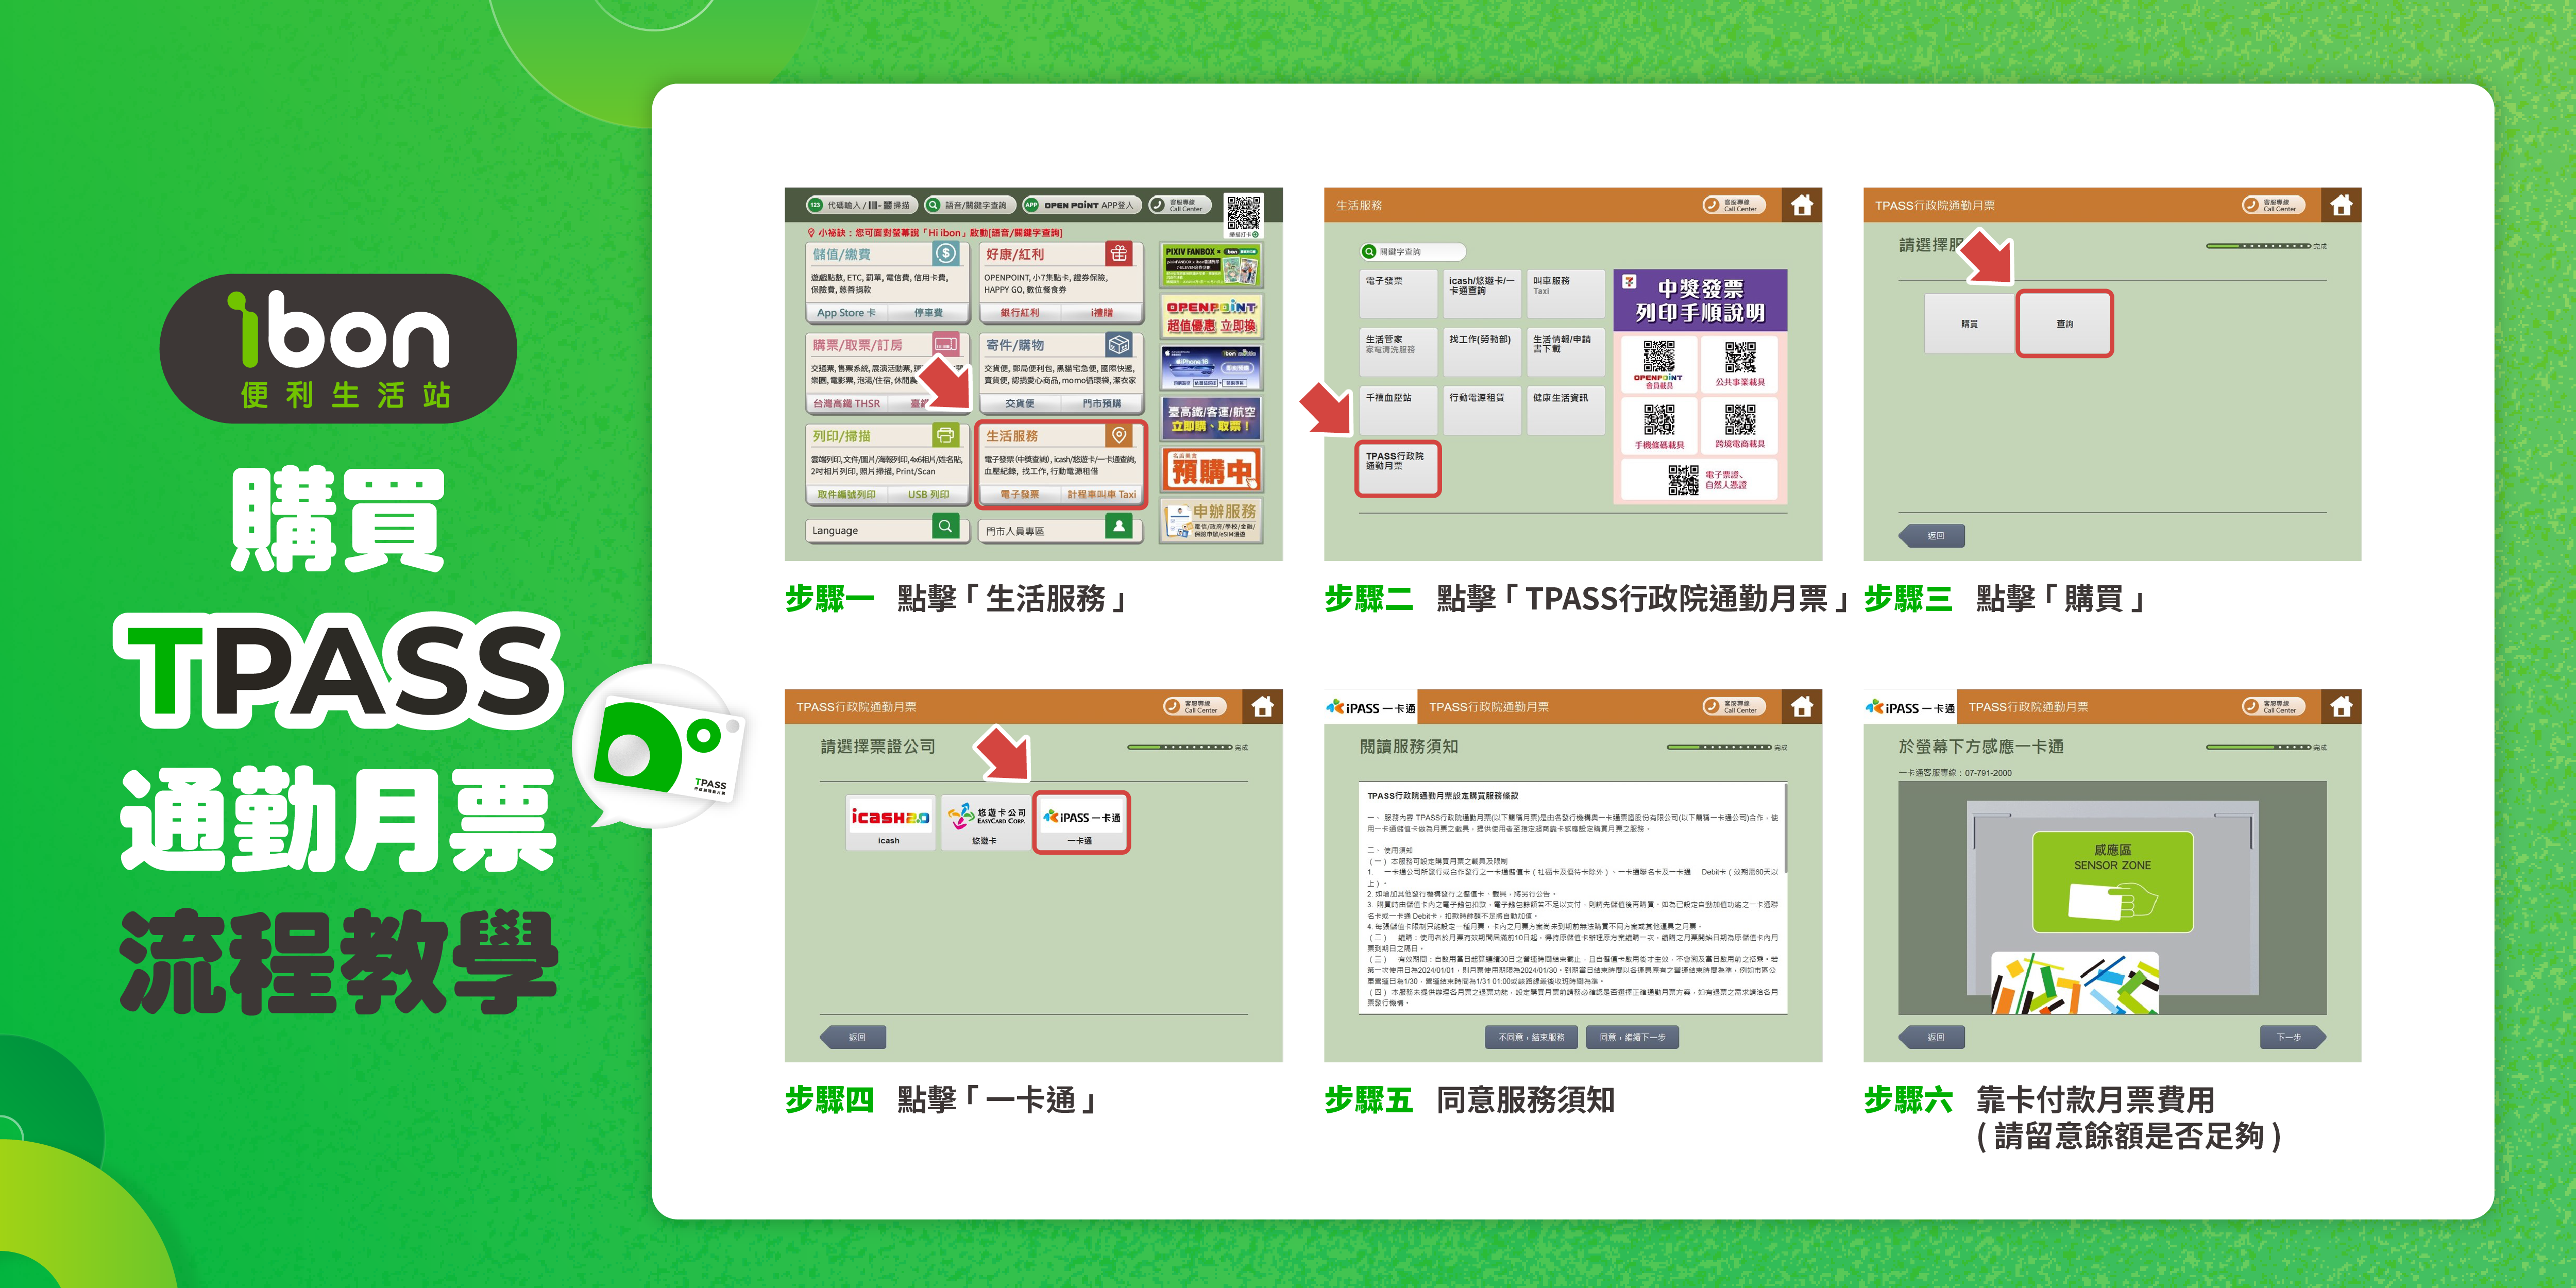2576x1288 pixels.
Task: Select 停車費 shortcut
Action: click(928, 313)
